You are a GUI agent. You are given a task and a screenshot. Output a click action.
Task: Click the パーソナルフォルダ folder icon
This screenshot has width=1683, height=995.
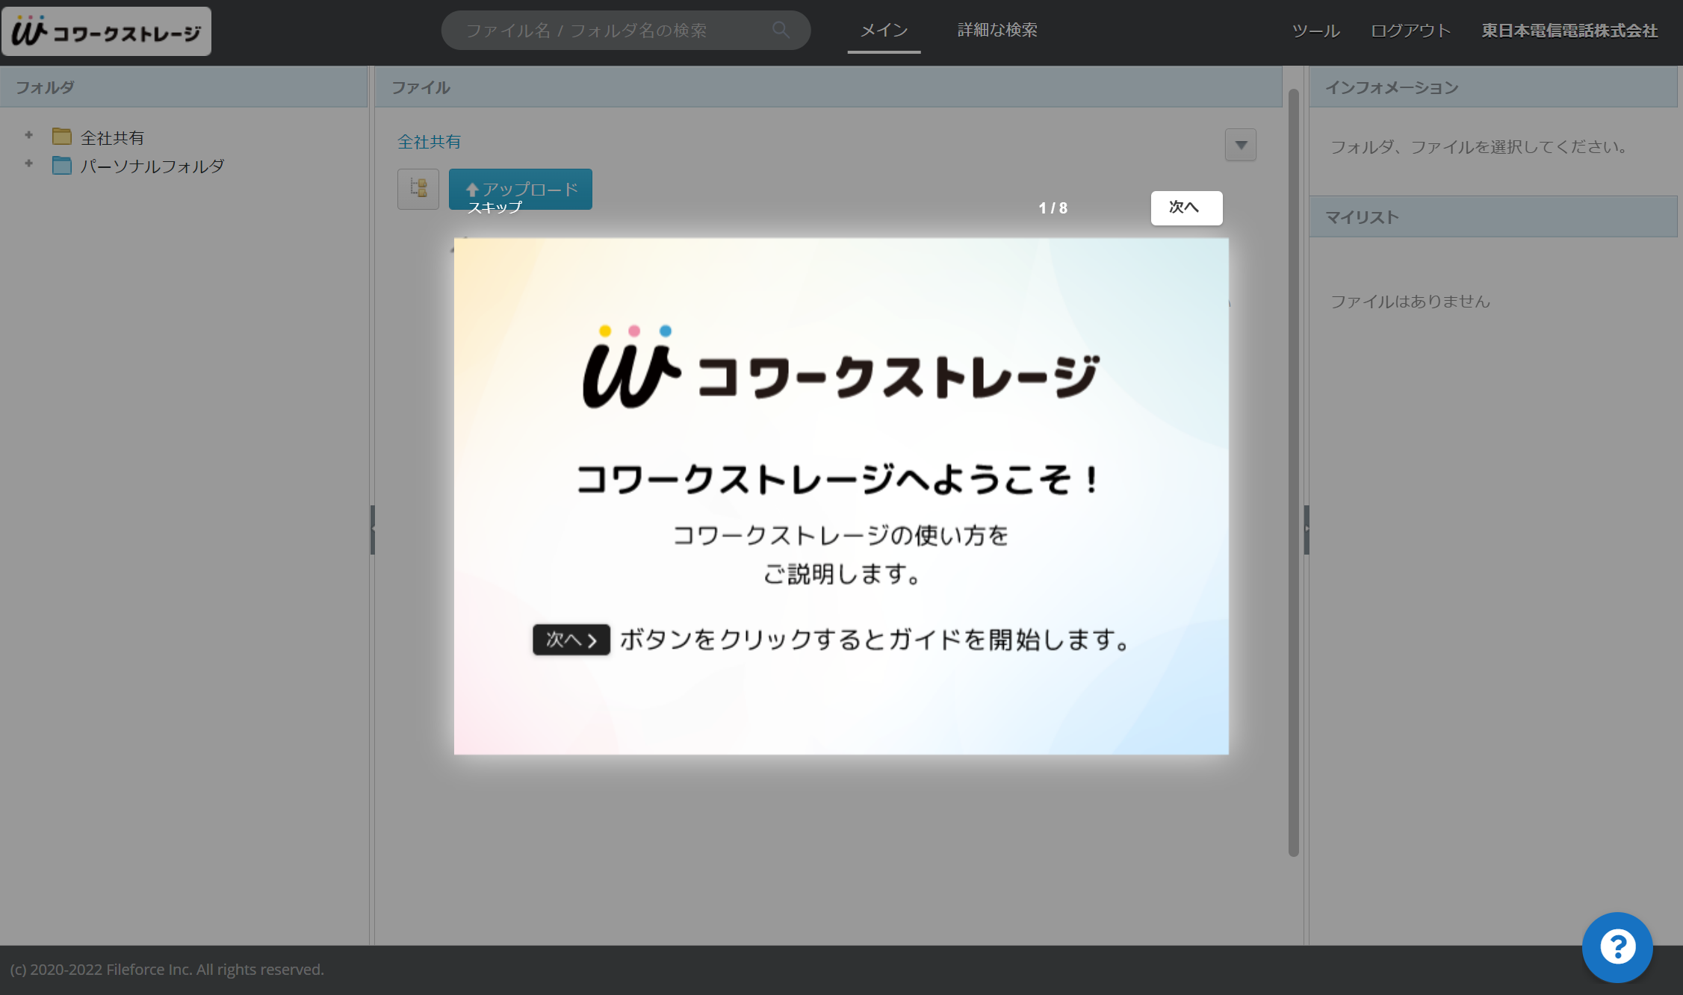coord(62,165)
